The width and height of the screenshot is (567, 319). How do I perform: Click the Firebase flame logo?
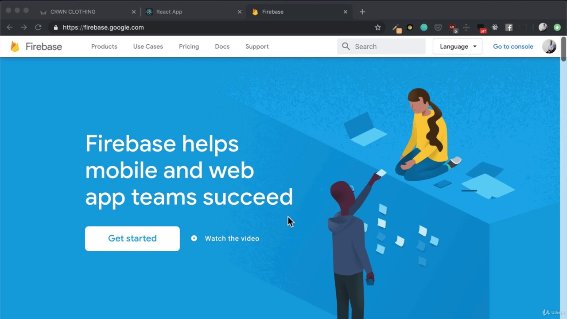tap(15, 47)
